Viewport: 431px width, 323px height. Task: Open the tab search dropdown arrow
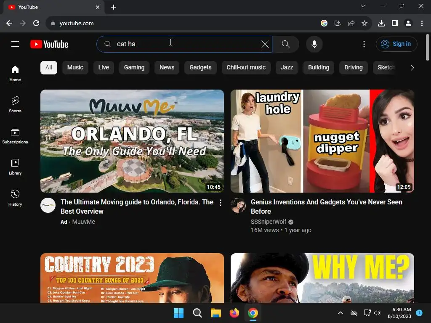pos(363,6)
